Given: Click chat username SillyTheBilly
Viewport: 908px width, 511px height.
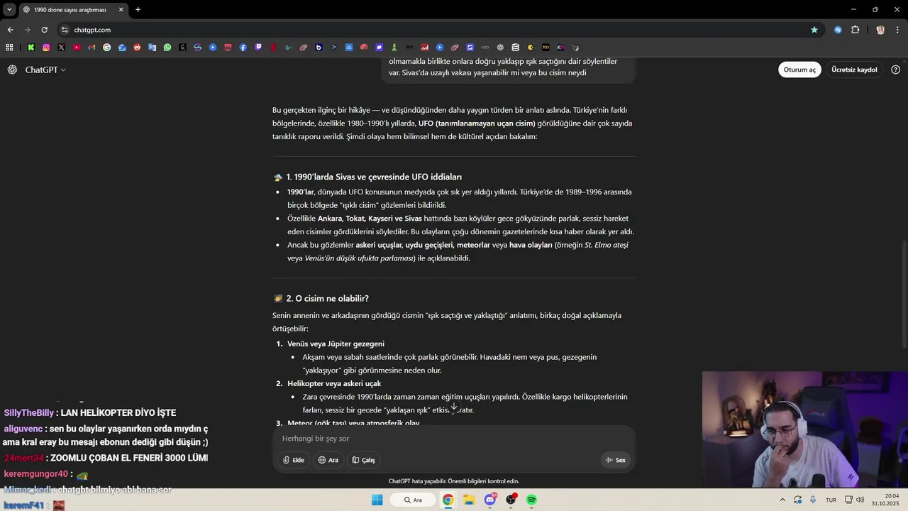Looking at the screenshot, I should (x=28, y=412).
